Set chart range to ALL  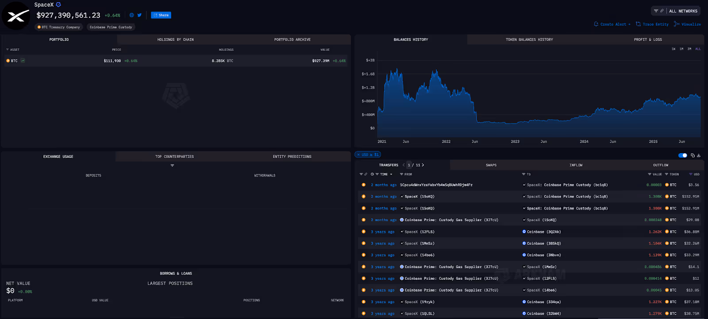pos(698,49)
